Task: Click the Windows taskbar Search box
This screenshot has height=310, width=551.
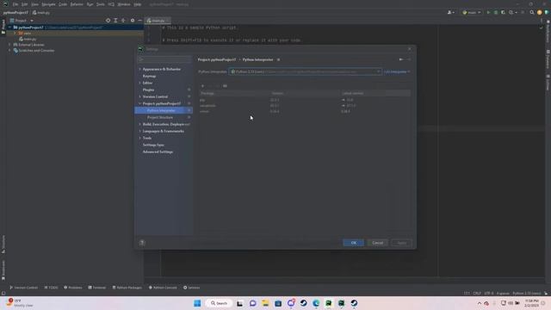Action: [219, 303]
